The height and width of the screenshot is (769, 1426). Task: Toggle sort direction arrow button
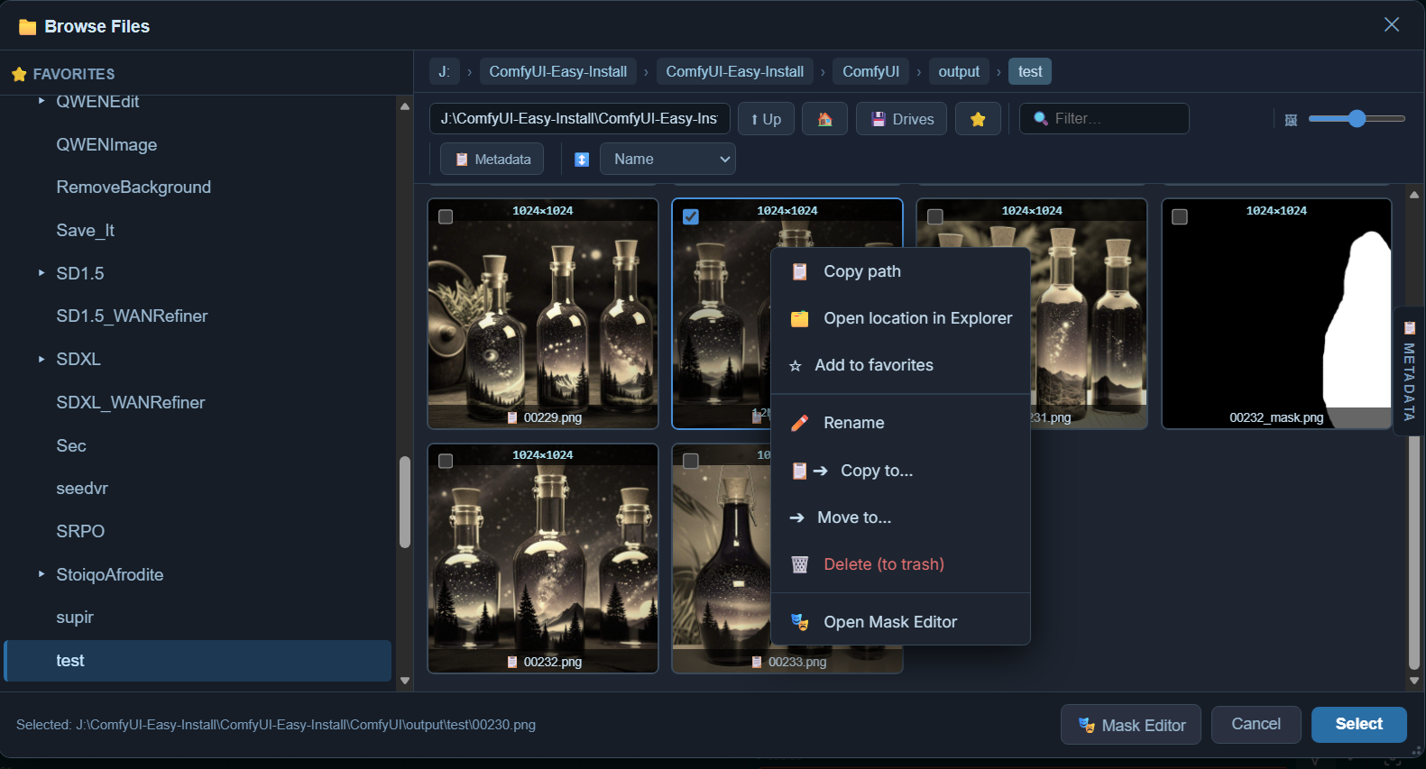[x=582, y=160]
